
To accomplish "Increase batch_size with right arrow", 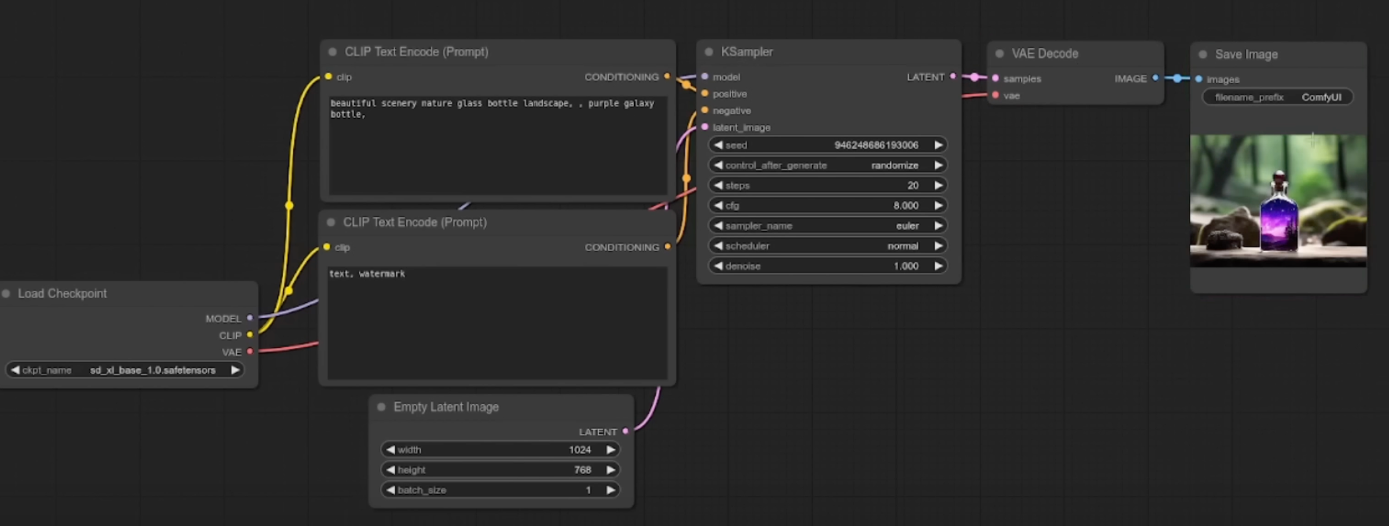I will pos(611,490).
